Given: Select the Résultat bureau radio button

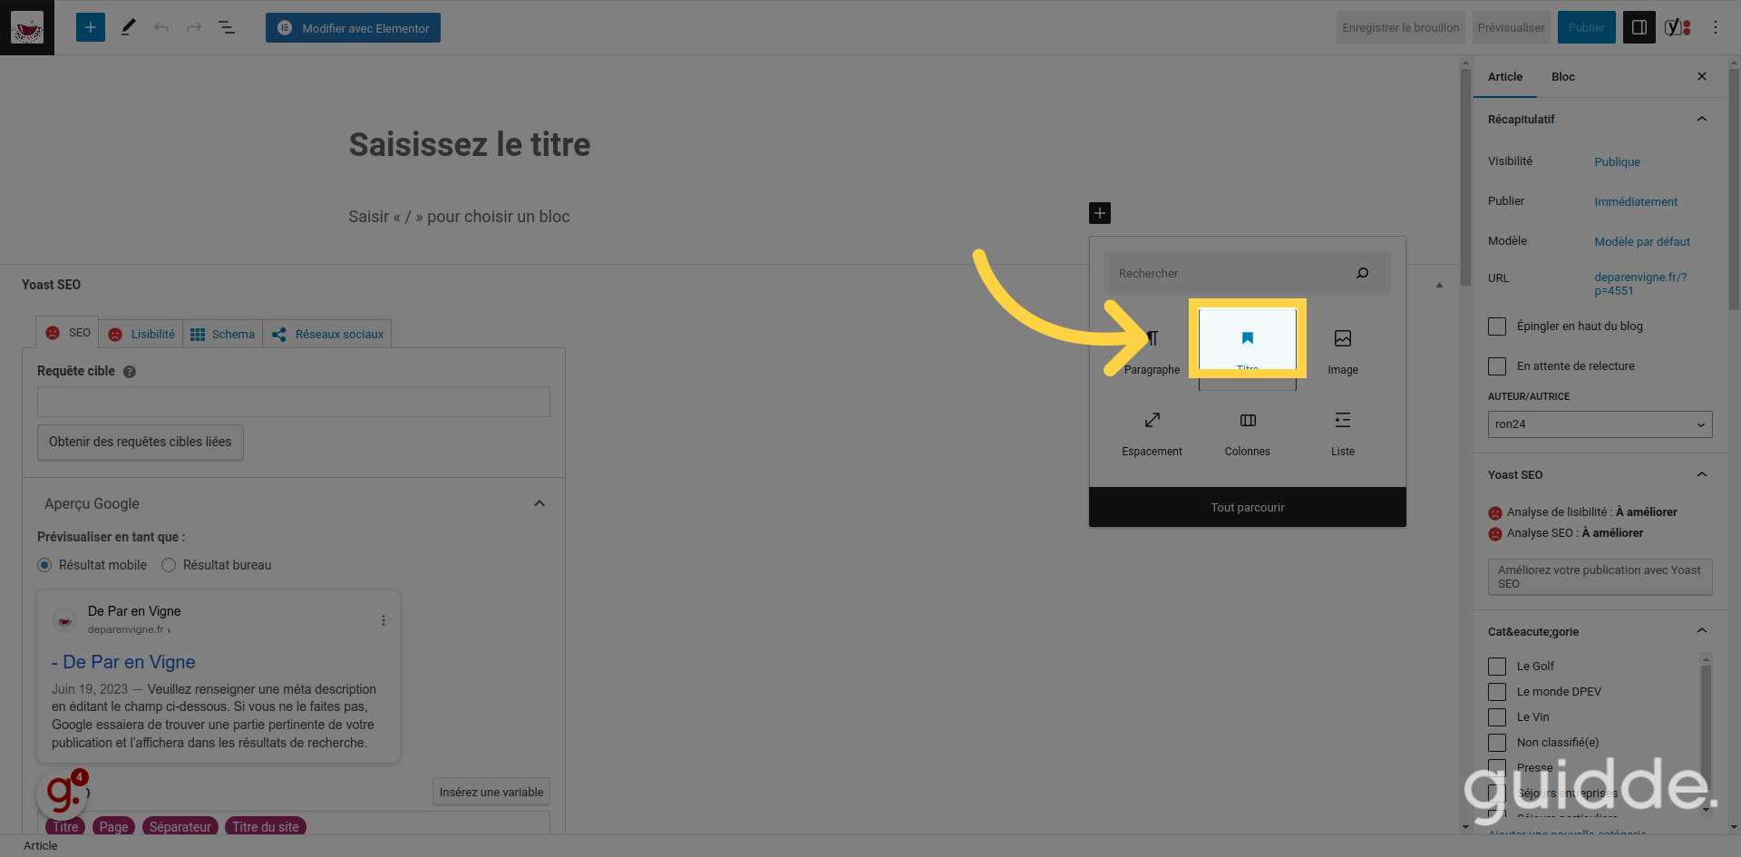Looking at the screenshot, I should [169, 565].
